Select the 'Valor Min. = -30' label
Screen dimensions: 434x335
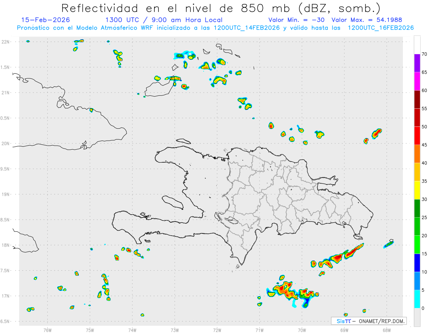297,20
